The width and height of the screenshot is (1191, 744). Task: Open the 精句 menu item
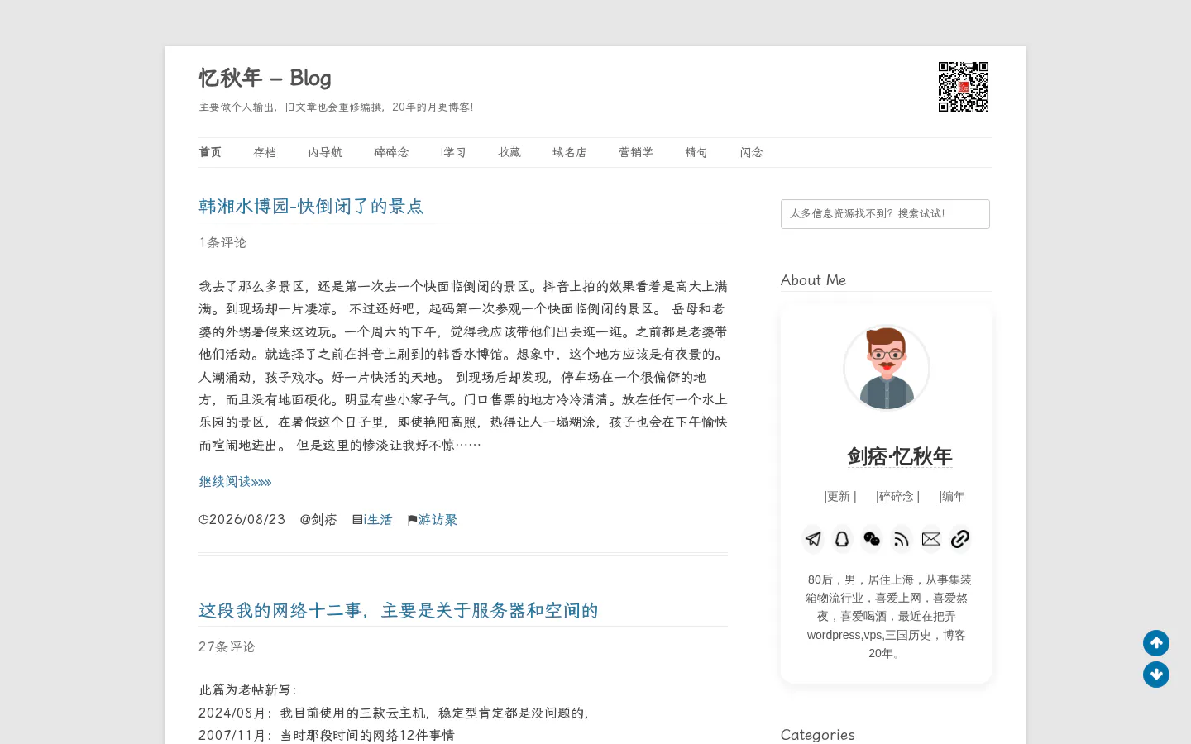[696, 152]
